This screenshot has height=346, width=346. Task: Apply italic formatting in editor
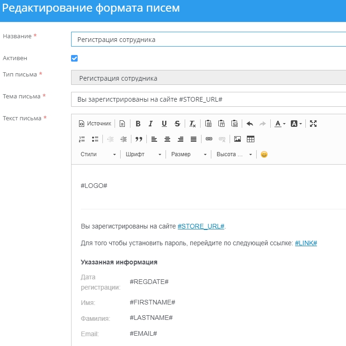[x=151, y=124]
